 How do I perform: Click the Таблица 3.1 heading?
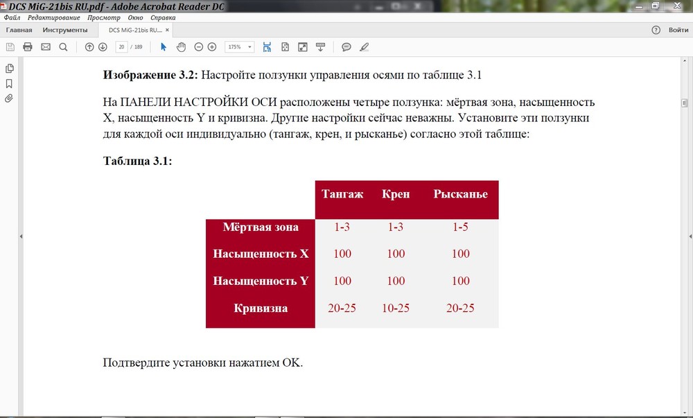pyautogui.click(x=137, y=161)
